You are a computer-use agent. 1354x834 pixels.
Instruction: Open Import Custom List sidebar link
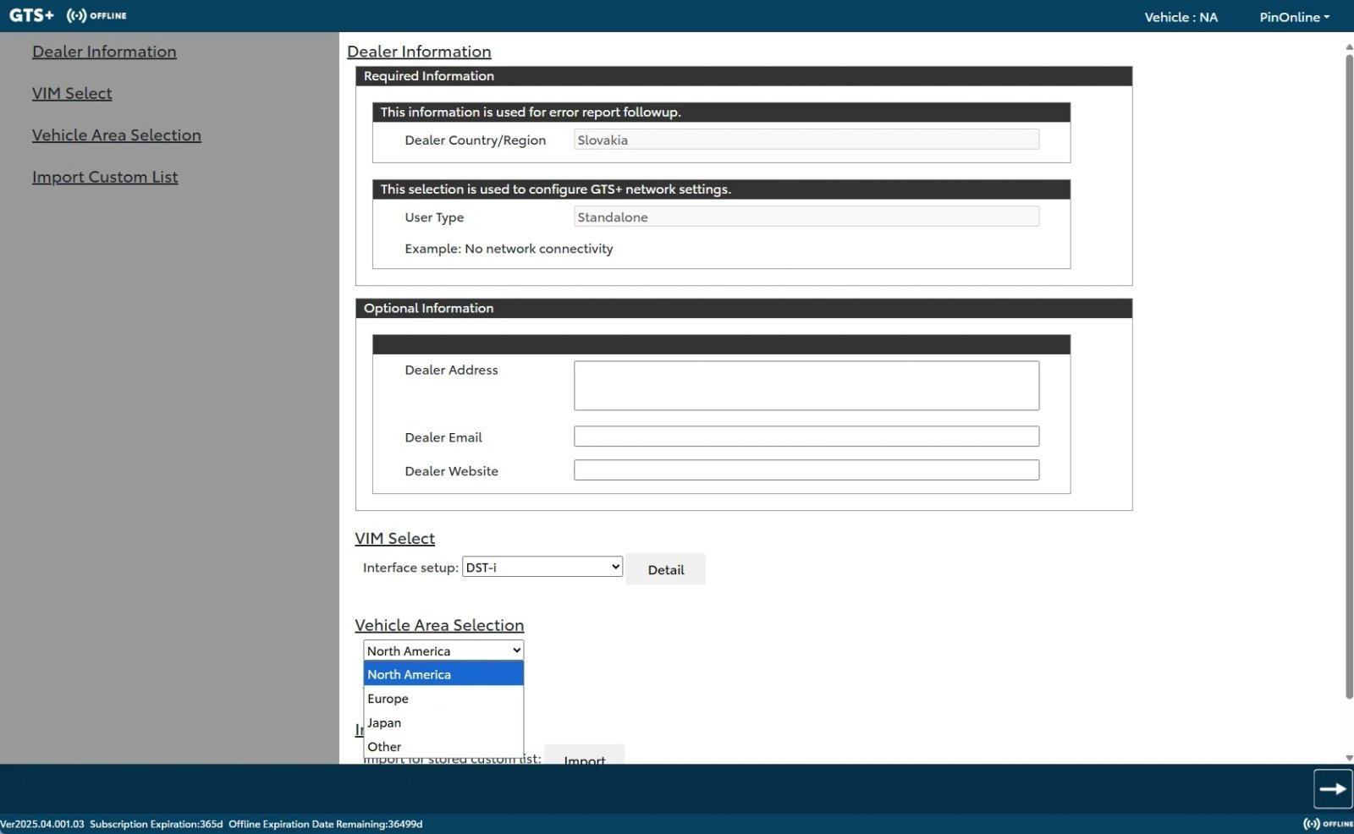coord(105,177)
